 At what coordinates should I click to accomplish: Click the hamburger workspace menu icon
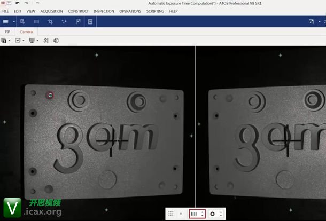point(6,21)
